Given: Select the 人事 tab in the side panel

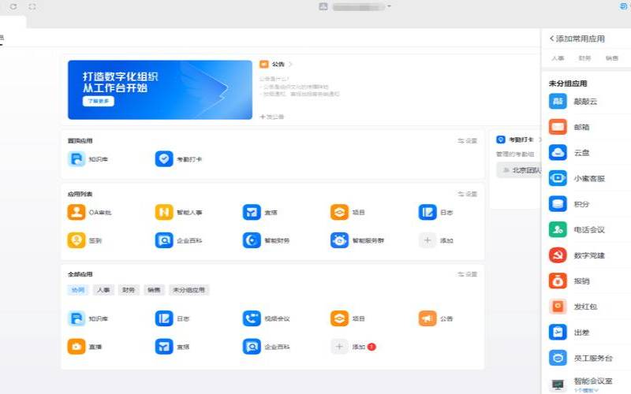Looking at the screenshot, I should pyautogui.click(x=558, y=58).
